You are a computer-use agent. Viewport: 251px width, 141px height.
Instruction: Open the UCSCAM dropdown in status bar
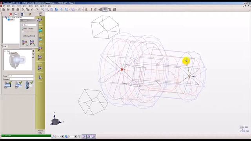click(63, 137)
